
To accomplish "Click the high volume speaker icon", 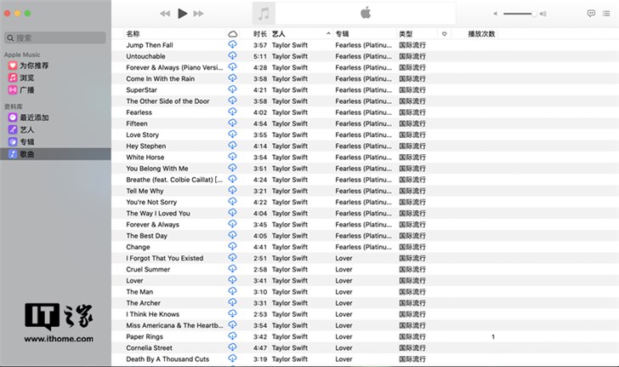I will point(543,14).
